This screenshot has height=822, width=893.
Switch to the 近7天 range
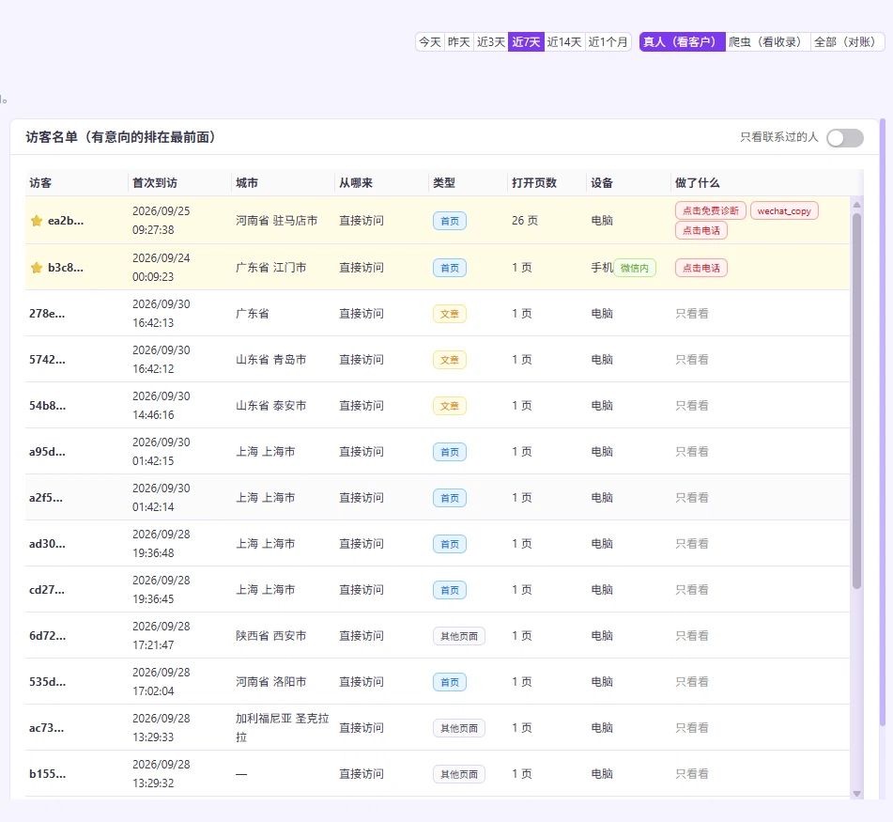[x=526, y=41]
